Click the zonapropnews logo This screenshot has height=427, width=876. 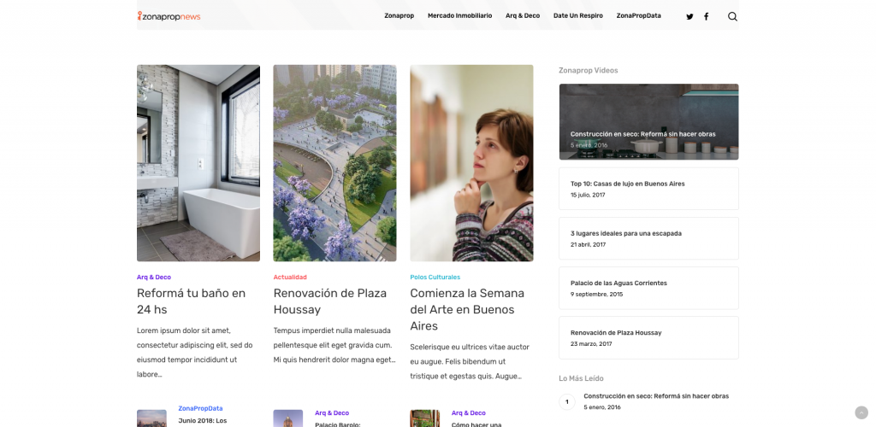169,16
